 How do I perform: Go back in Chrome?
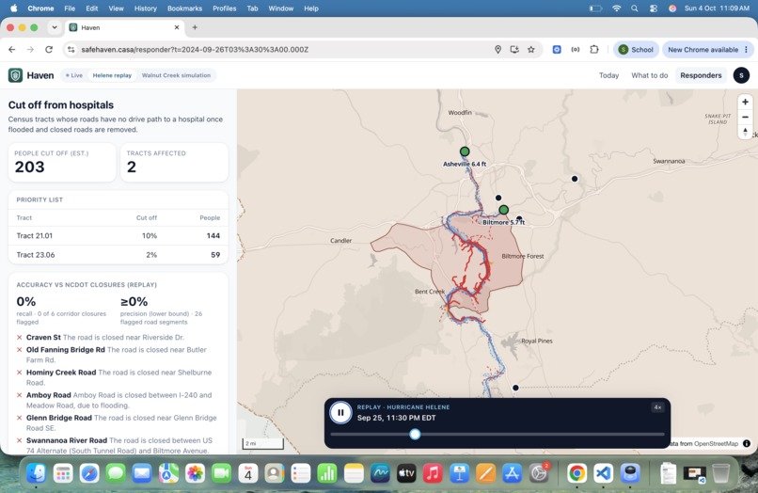click(x=12, y=49)
